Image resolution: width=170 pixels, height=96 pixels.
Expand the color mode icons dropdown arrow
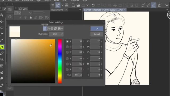(x=62, y=29)
